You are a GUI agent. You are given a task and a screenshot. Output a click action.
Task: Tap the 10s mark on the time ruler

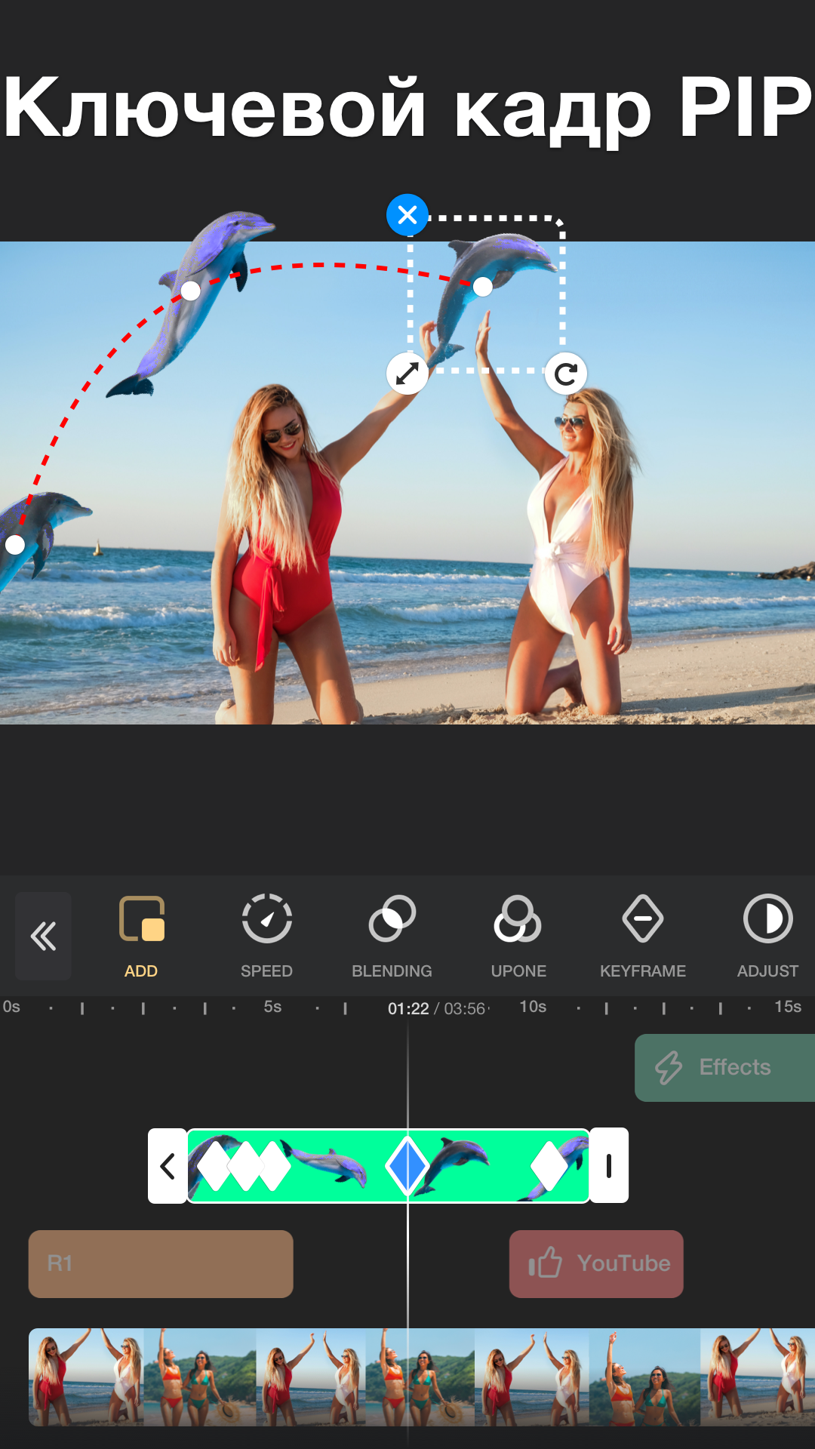pyautogui.click(x=533, y=1007)
